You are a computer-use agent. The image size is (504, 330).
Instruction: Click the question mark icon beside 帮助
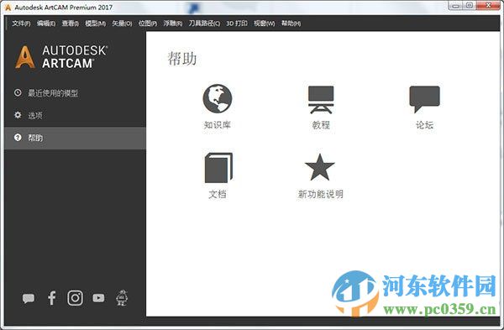(18, 138)
